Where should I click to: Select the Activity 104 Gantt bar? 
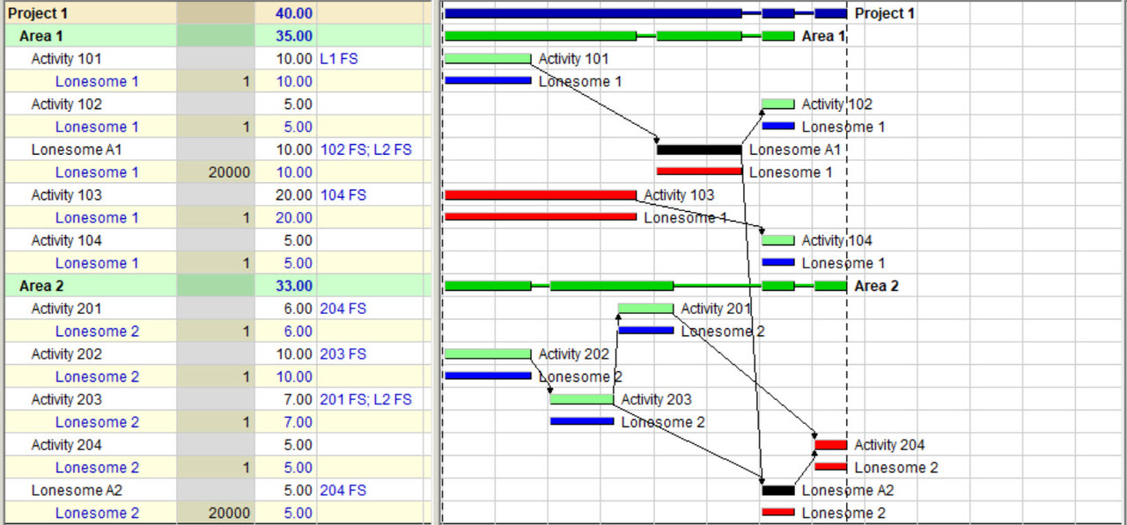pos(778,240)
